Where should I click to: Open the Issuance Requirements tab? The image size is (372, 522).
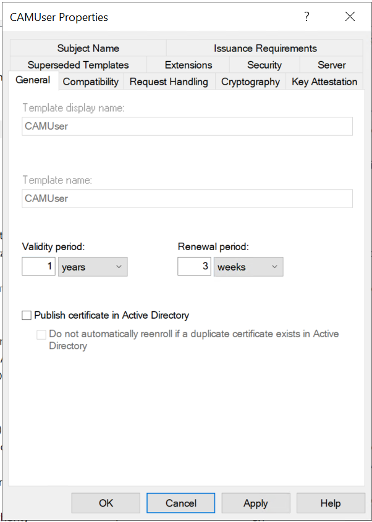click(x=265, y=48)
